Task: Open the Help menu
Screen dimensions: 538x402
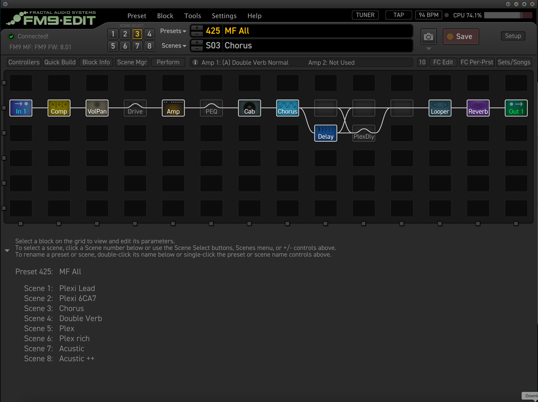Action: (x=254, y=16)
